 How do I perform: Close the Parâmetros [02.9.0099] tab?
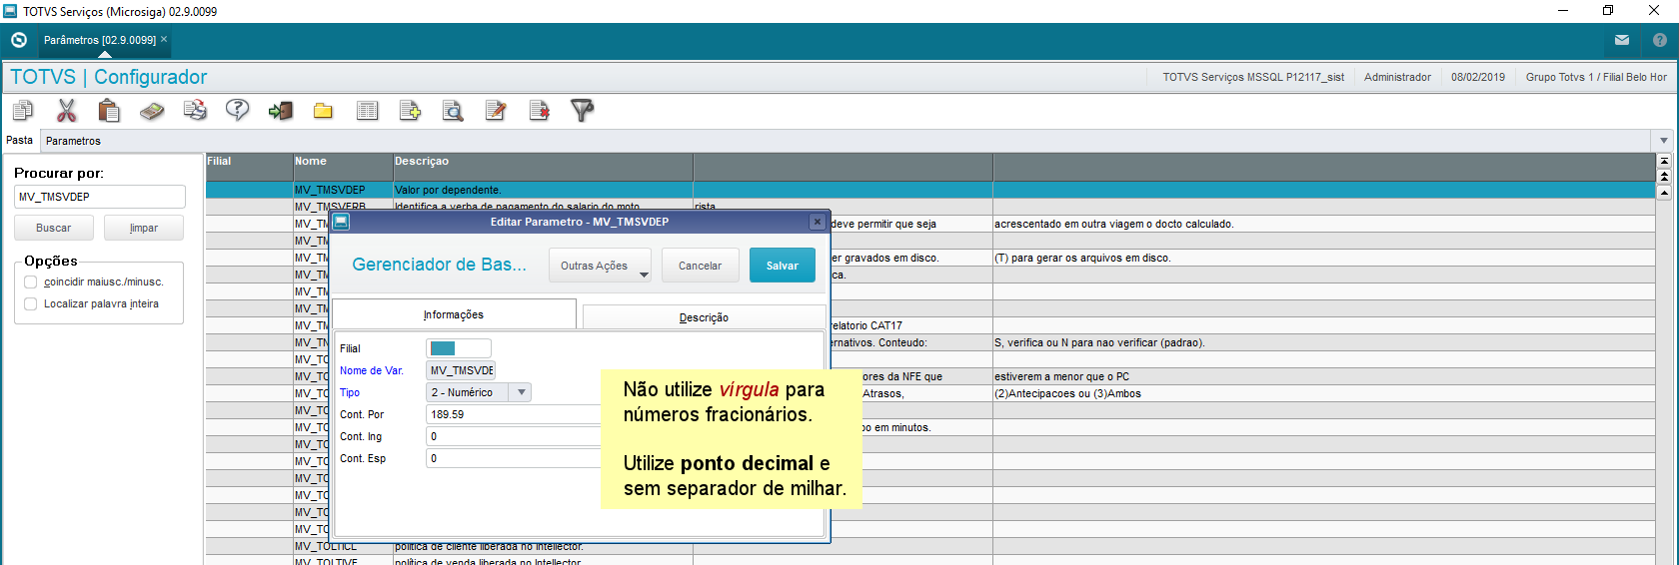(x=164, y=39)
